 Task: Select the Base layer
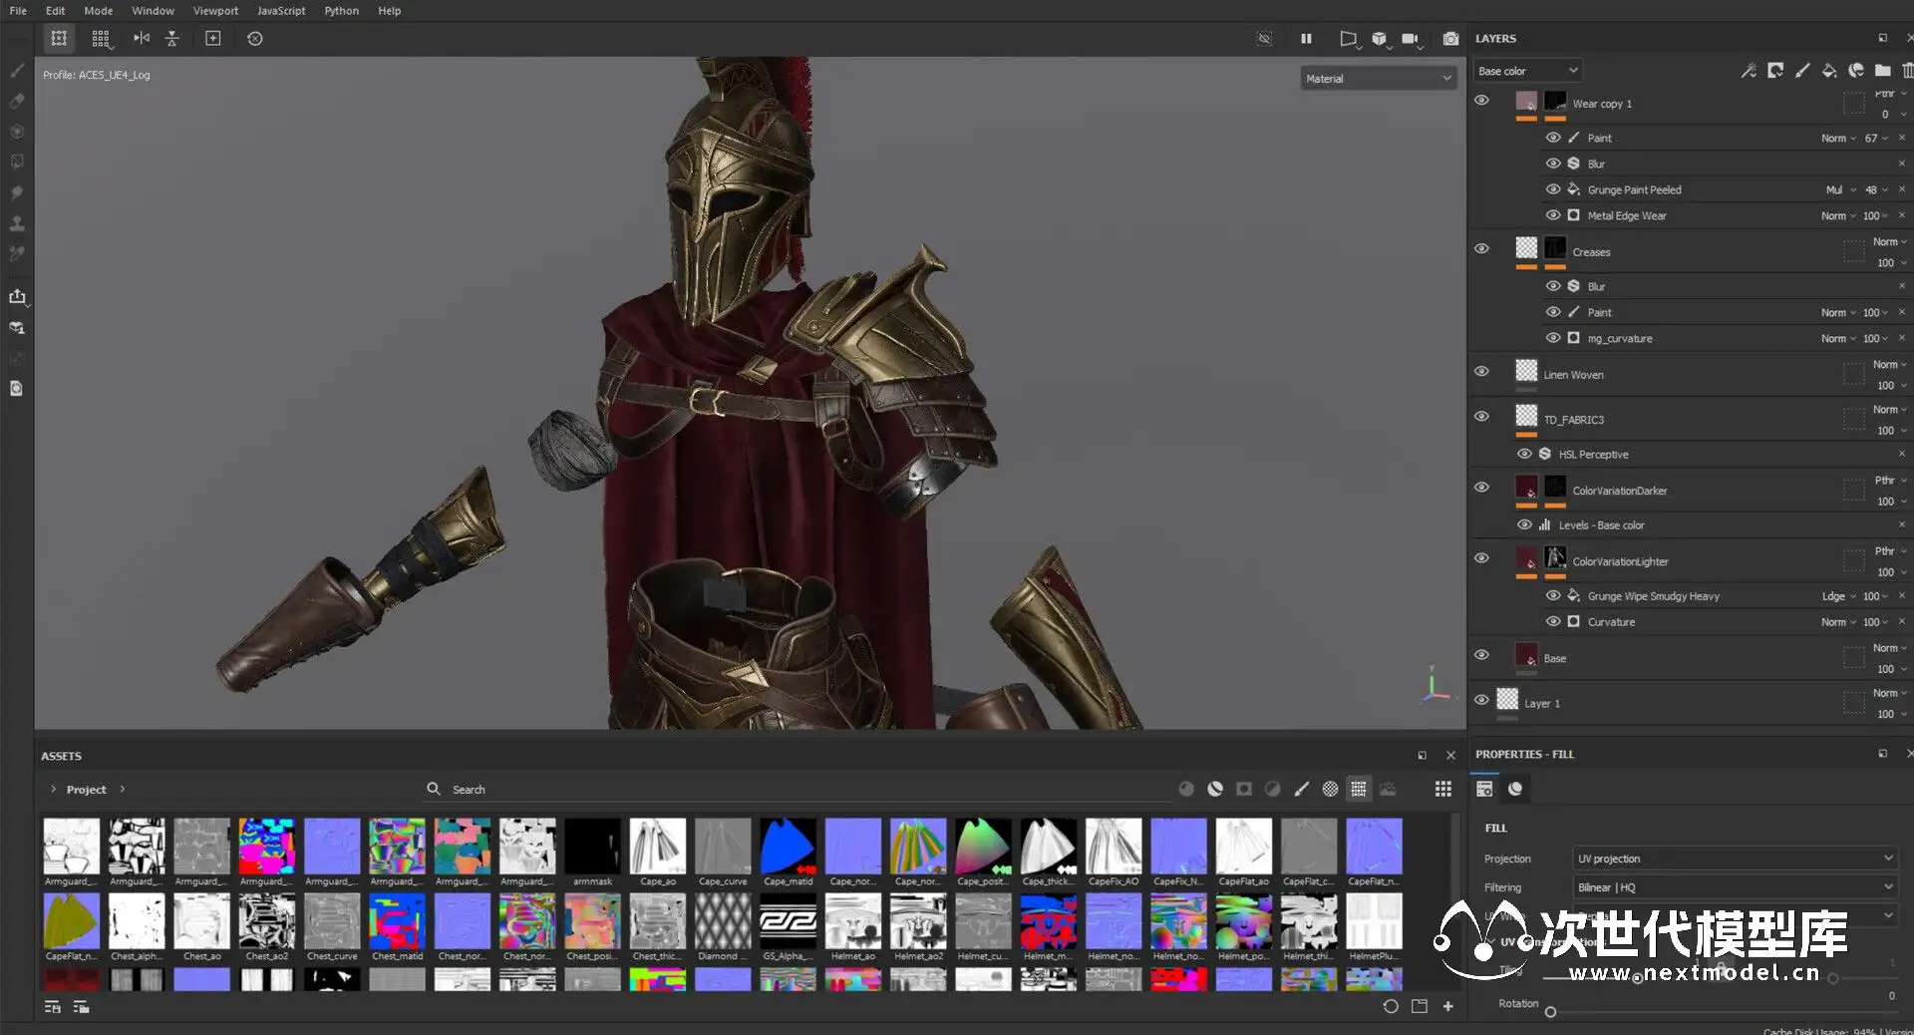click(1554, 658)
